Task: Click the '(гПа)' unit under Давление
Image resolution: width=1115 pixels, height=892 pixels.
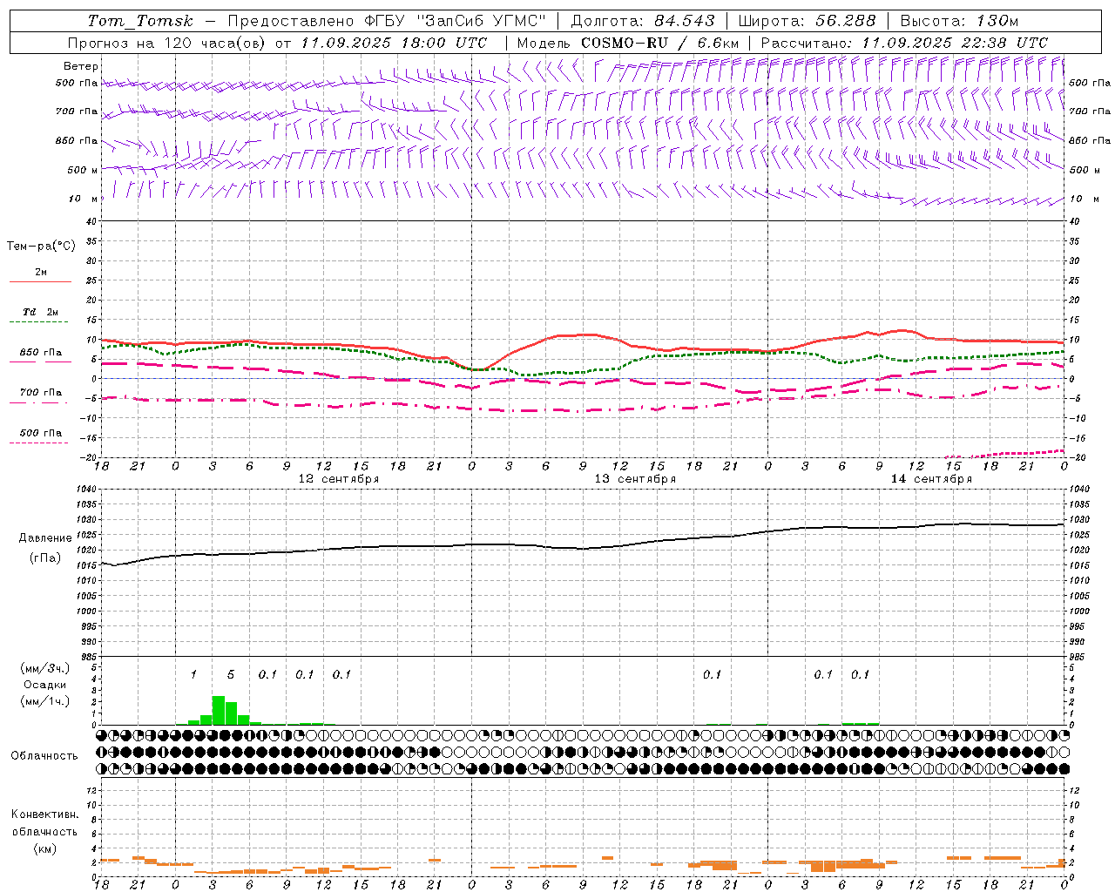Action: [45, 558]
